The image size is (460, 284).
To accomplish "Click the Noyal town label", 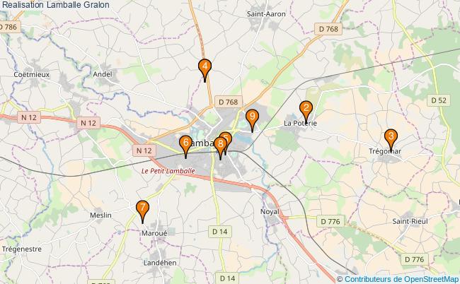I will coord(270,211).
